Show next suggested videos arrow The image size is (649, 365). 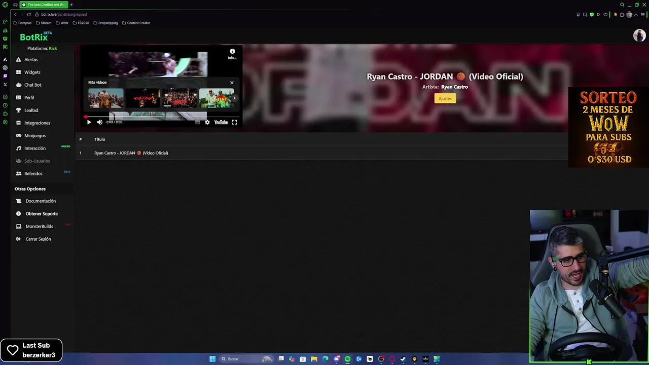coord(234,98)
